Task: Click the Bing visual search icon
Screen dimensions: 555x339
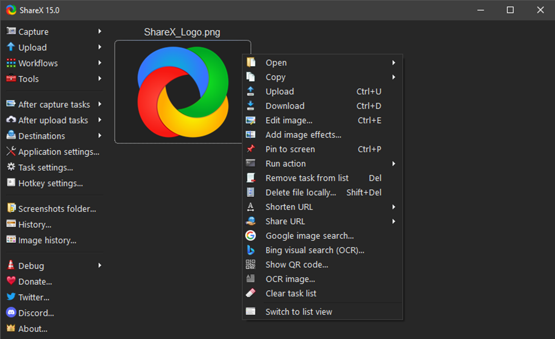Action: tap(251, 250)
